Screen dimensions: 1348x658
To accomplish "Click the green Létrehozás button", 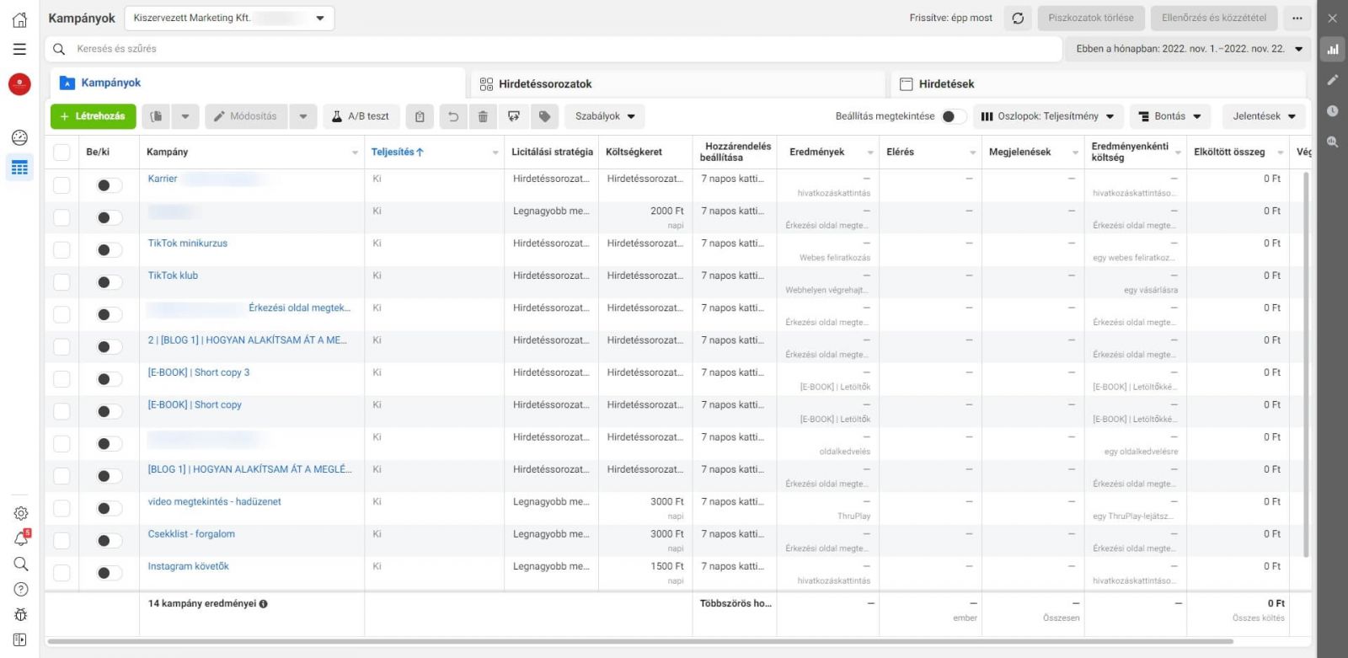I will [93, 116].
